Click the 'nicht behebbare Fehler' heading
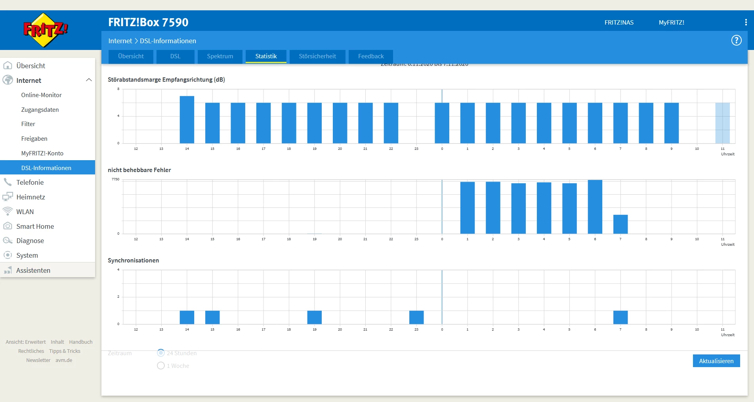754x402 pixels. pyautogui.click(x=139, y=170)
